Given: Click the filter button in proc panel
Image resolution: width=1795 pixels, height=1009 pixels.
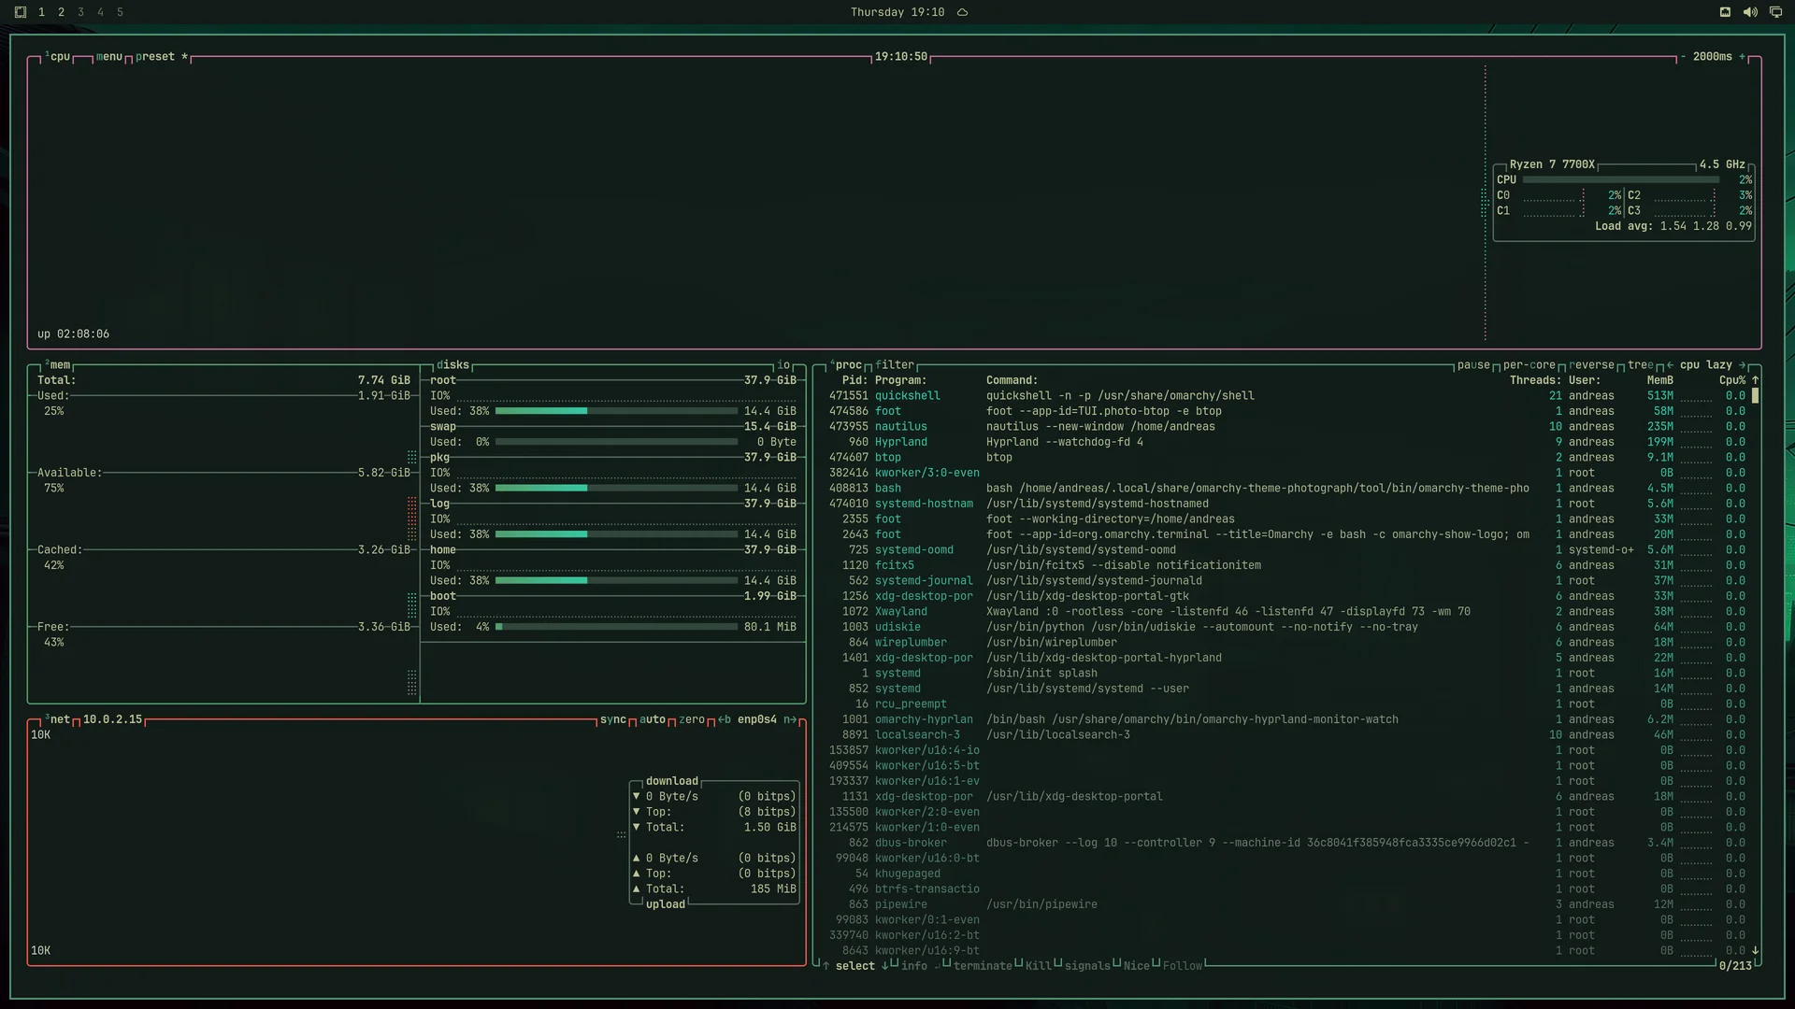Looking at the screenshot, I should click(895, 365).
